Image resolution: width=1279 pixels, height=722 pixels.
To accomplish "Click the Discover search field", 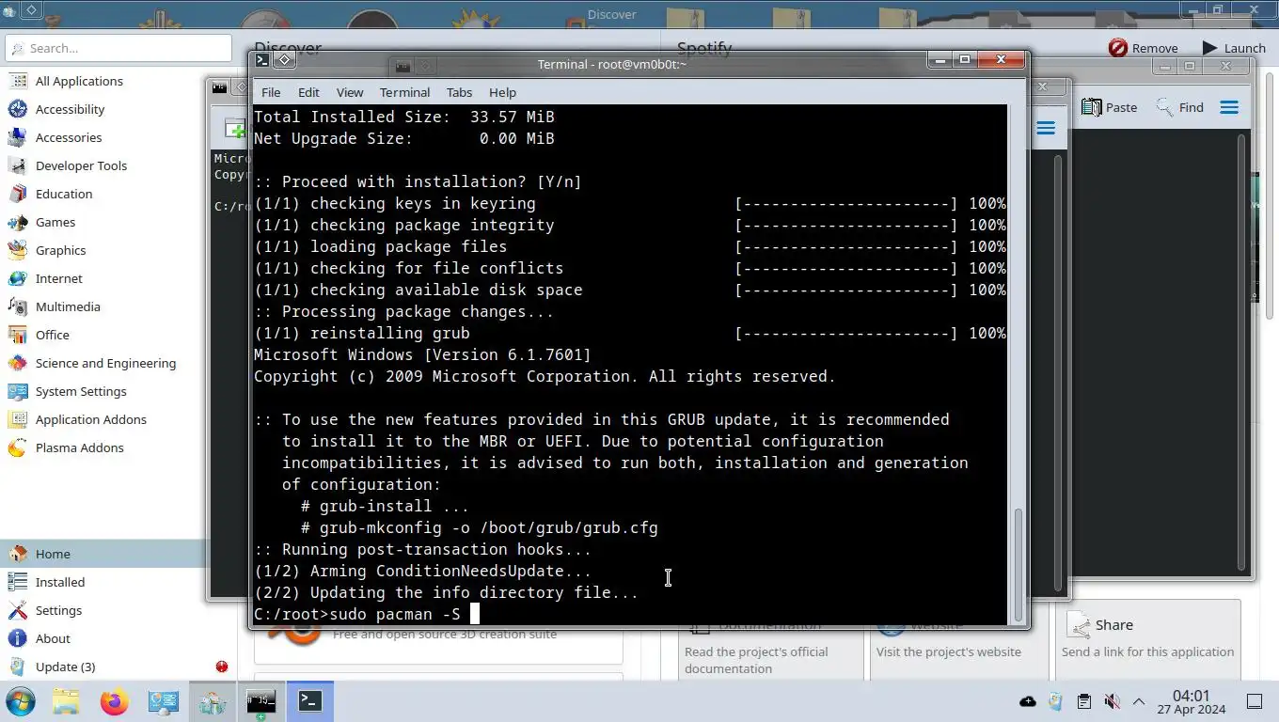I will coord(118,48).
